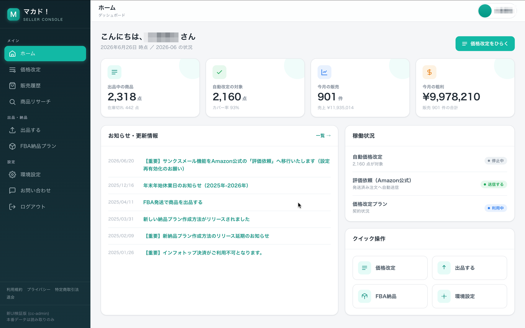This screenshot has width=525, height=328.
Task: Select ログアウト in the sidebar
Action: coord(45,207)
